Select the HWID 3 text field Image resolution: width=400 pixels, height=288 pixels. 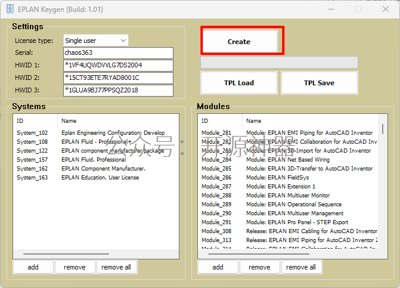pyautogui.click(x=118, y=90)
